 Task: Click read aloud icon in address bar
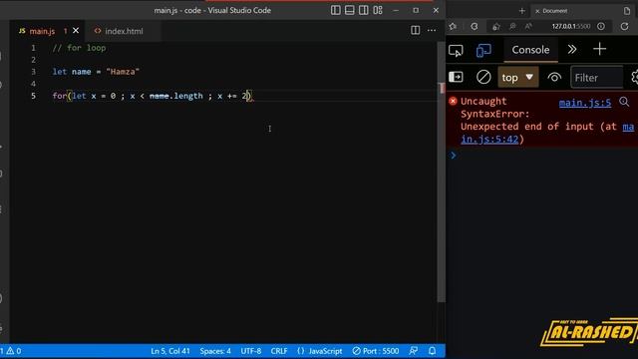[528, 27]
